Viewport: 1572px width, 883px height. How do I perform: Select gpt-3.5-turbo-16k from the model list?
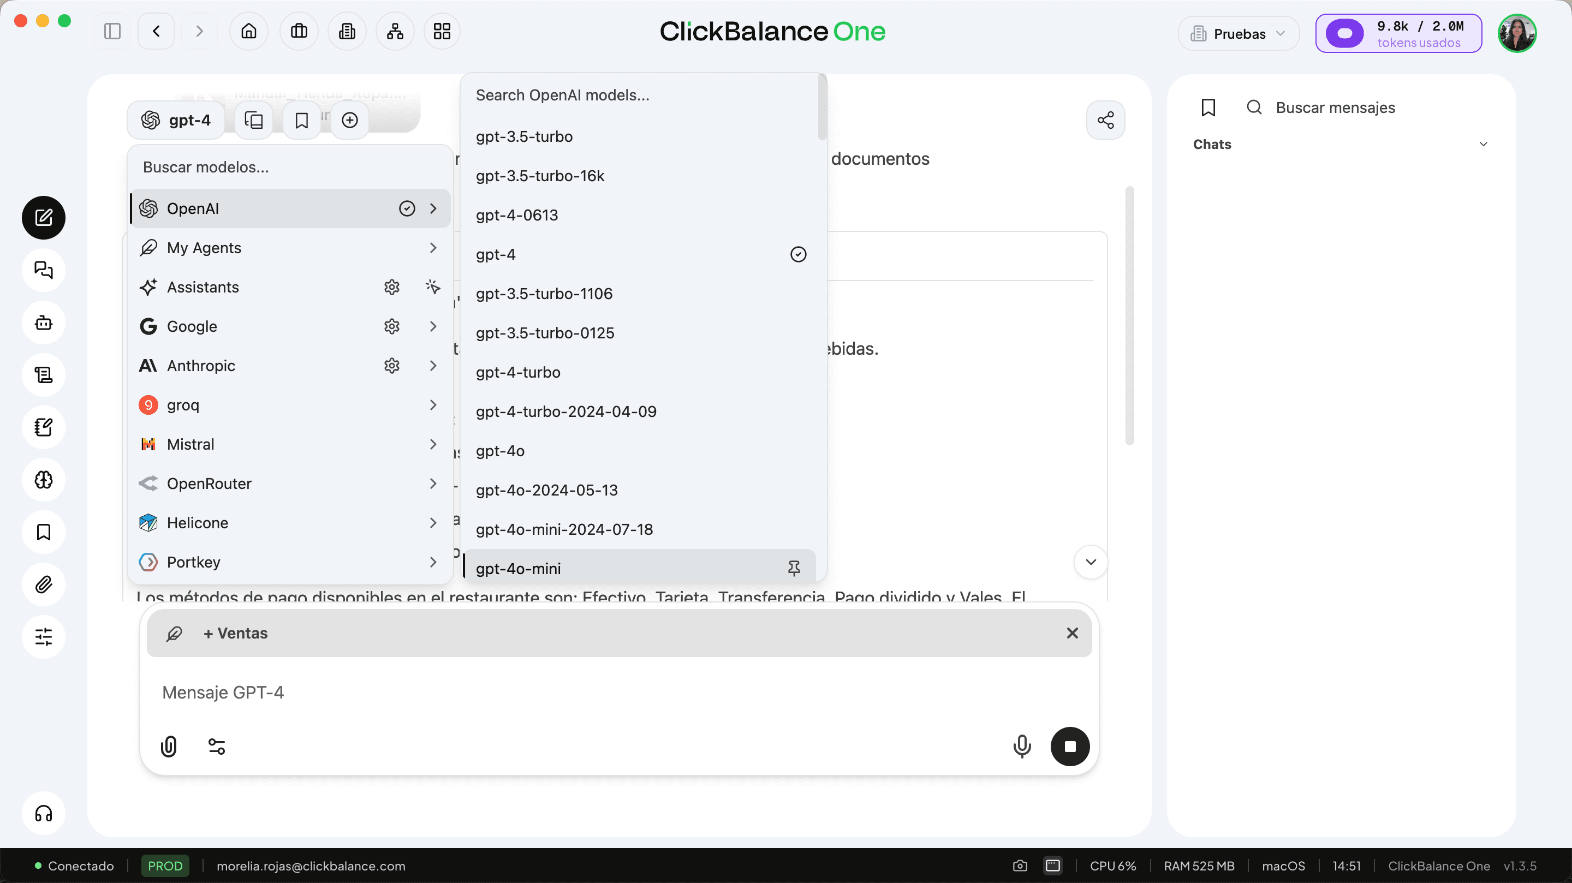(640, 176)
